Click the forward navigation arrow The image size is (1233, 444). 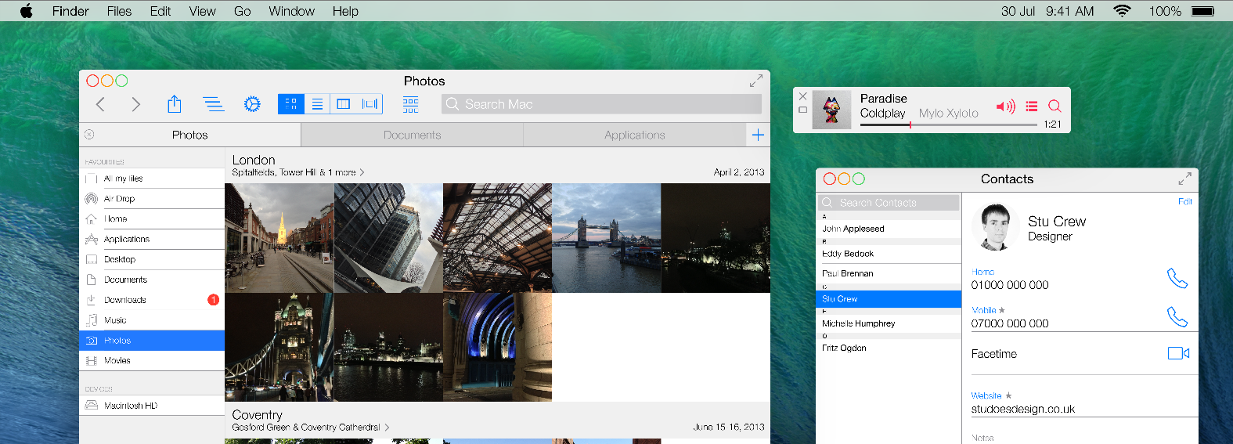click(x=136, y=104)
